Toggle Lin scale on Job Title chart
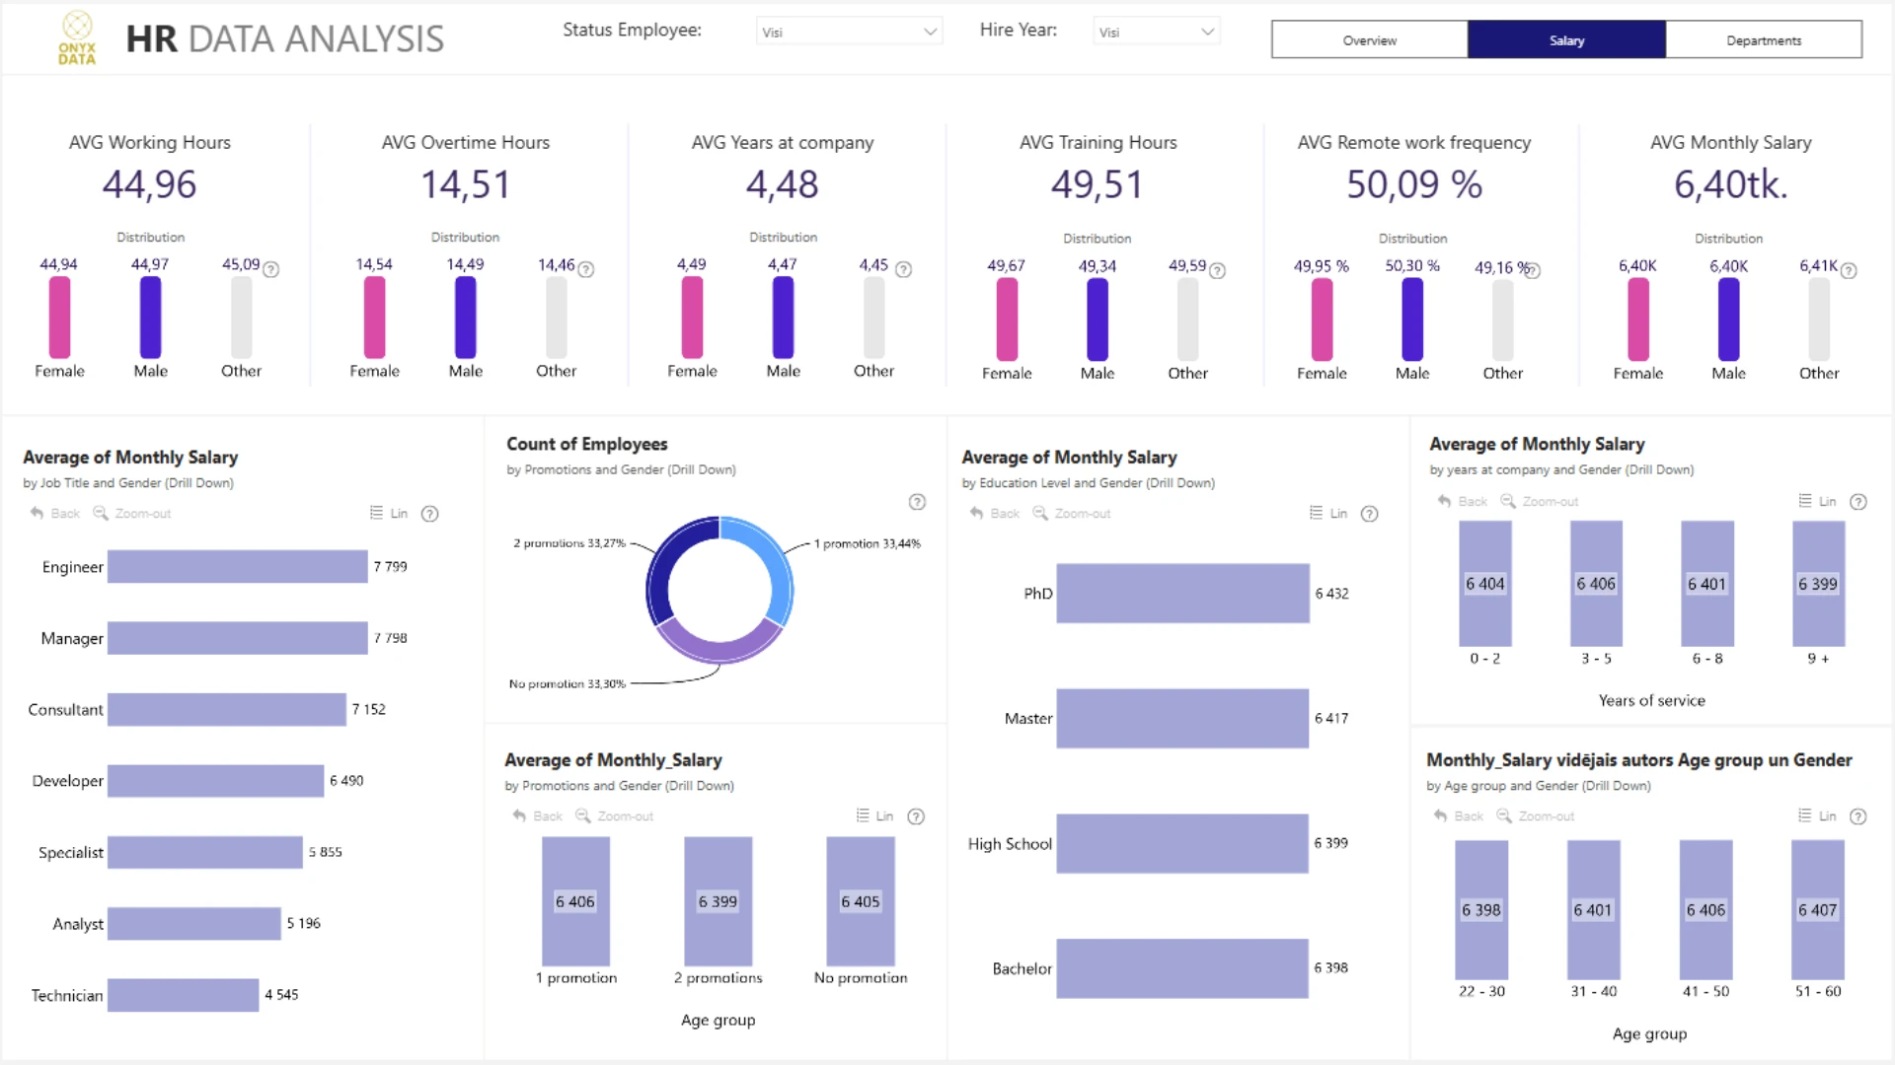The height and width of the screenshot is (1065, 1895). coord(389,513)
